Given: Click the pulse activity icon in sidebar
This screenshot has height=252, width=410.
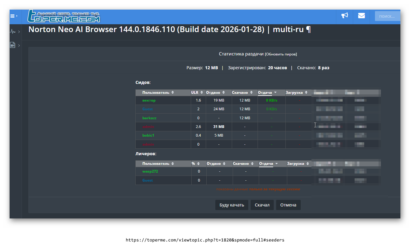Looking at the screenshot, I should click(13, 31).
